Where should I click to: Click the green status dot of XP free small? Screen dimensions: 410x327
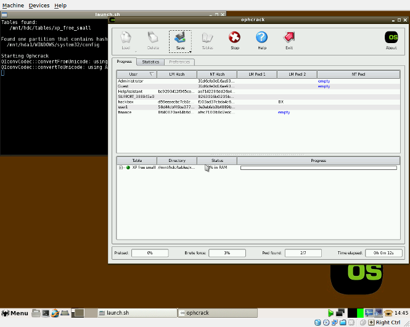[x=128, y=168]
